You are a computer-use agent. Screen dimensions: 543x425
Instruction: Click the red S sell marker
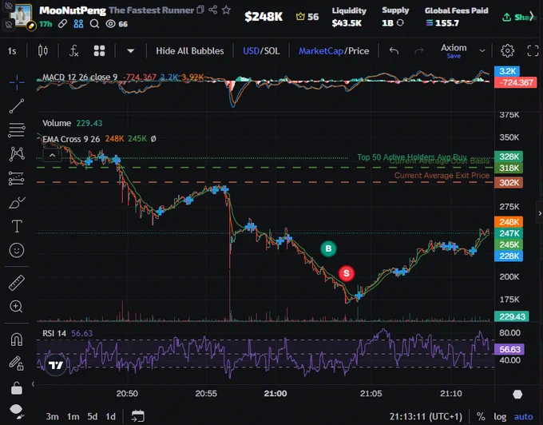click(x=347, y=273)
